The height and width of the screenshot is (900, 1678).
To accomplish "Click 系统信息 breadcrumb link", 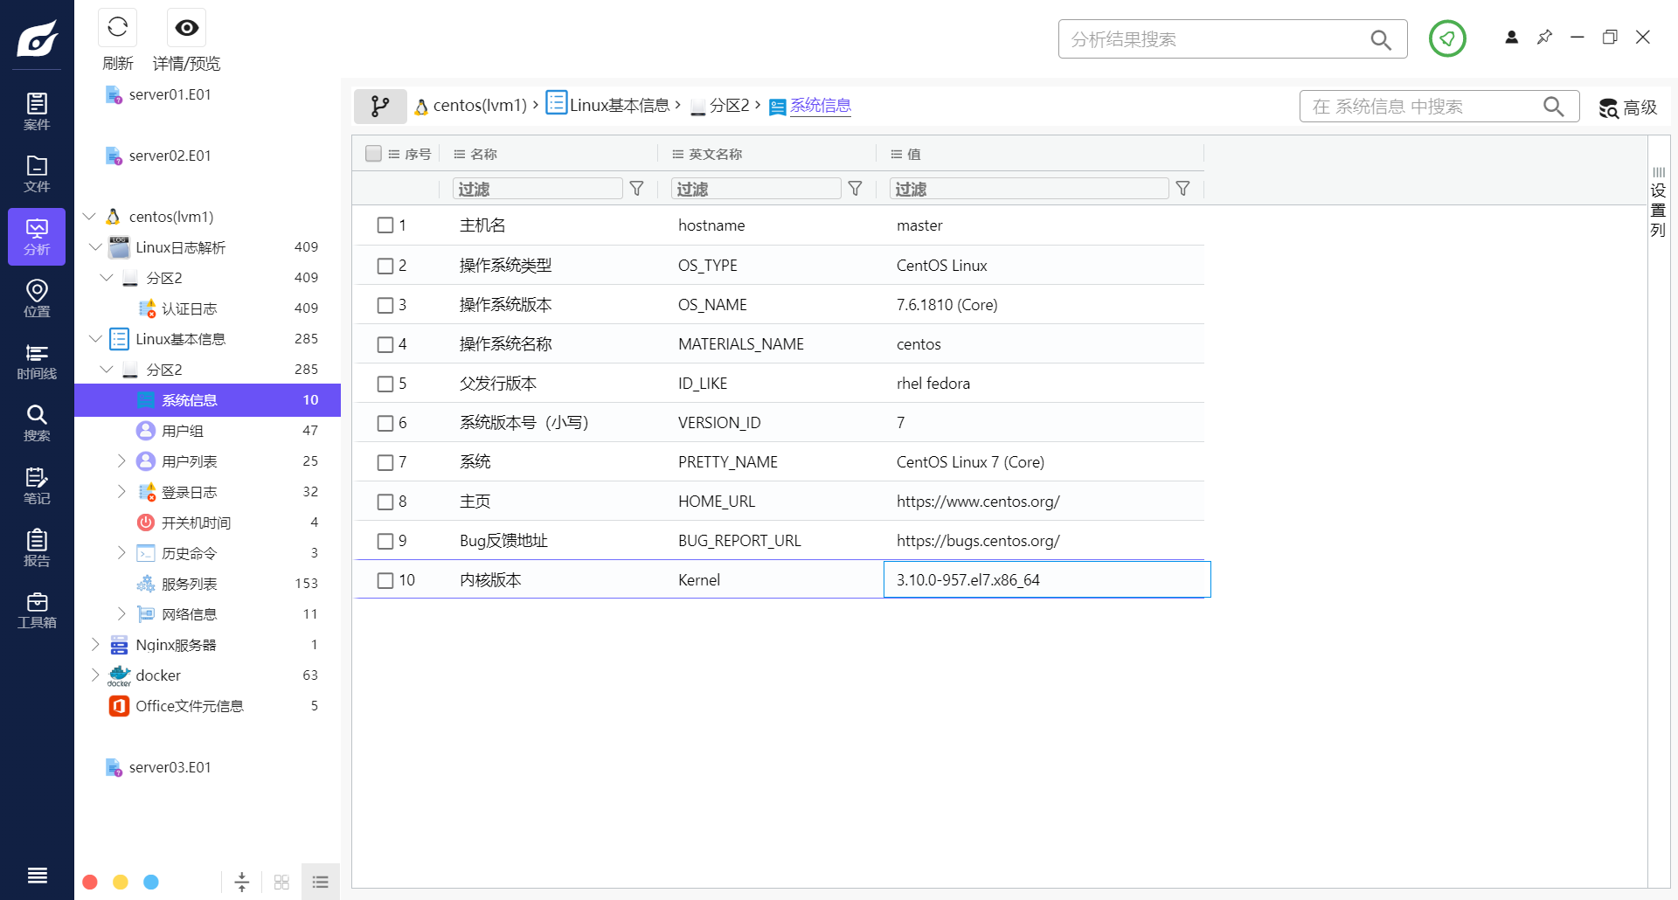I will click(820, 106).
